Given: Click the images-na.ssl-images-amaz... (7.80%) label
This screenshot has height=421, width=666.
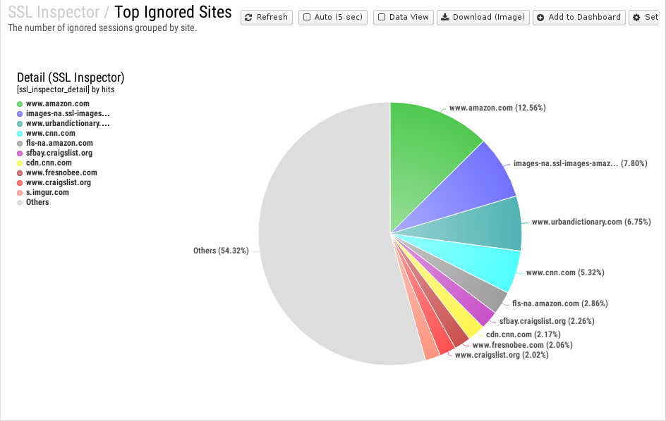Looking at the screenshot, I should tap(580, 163).
